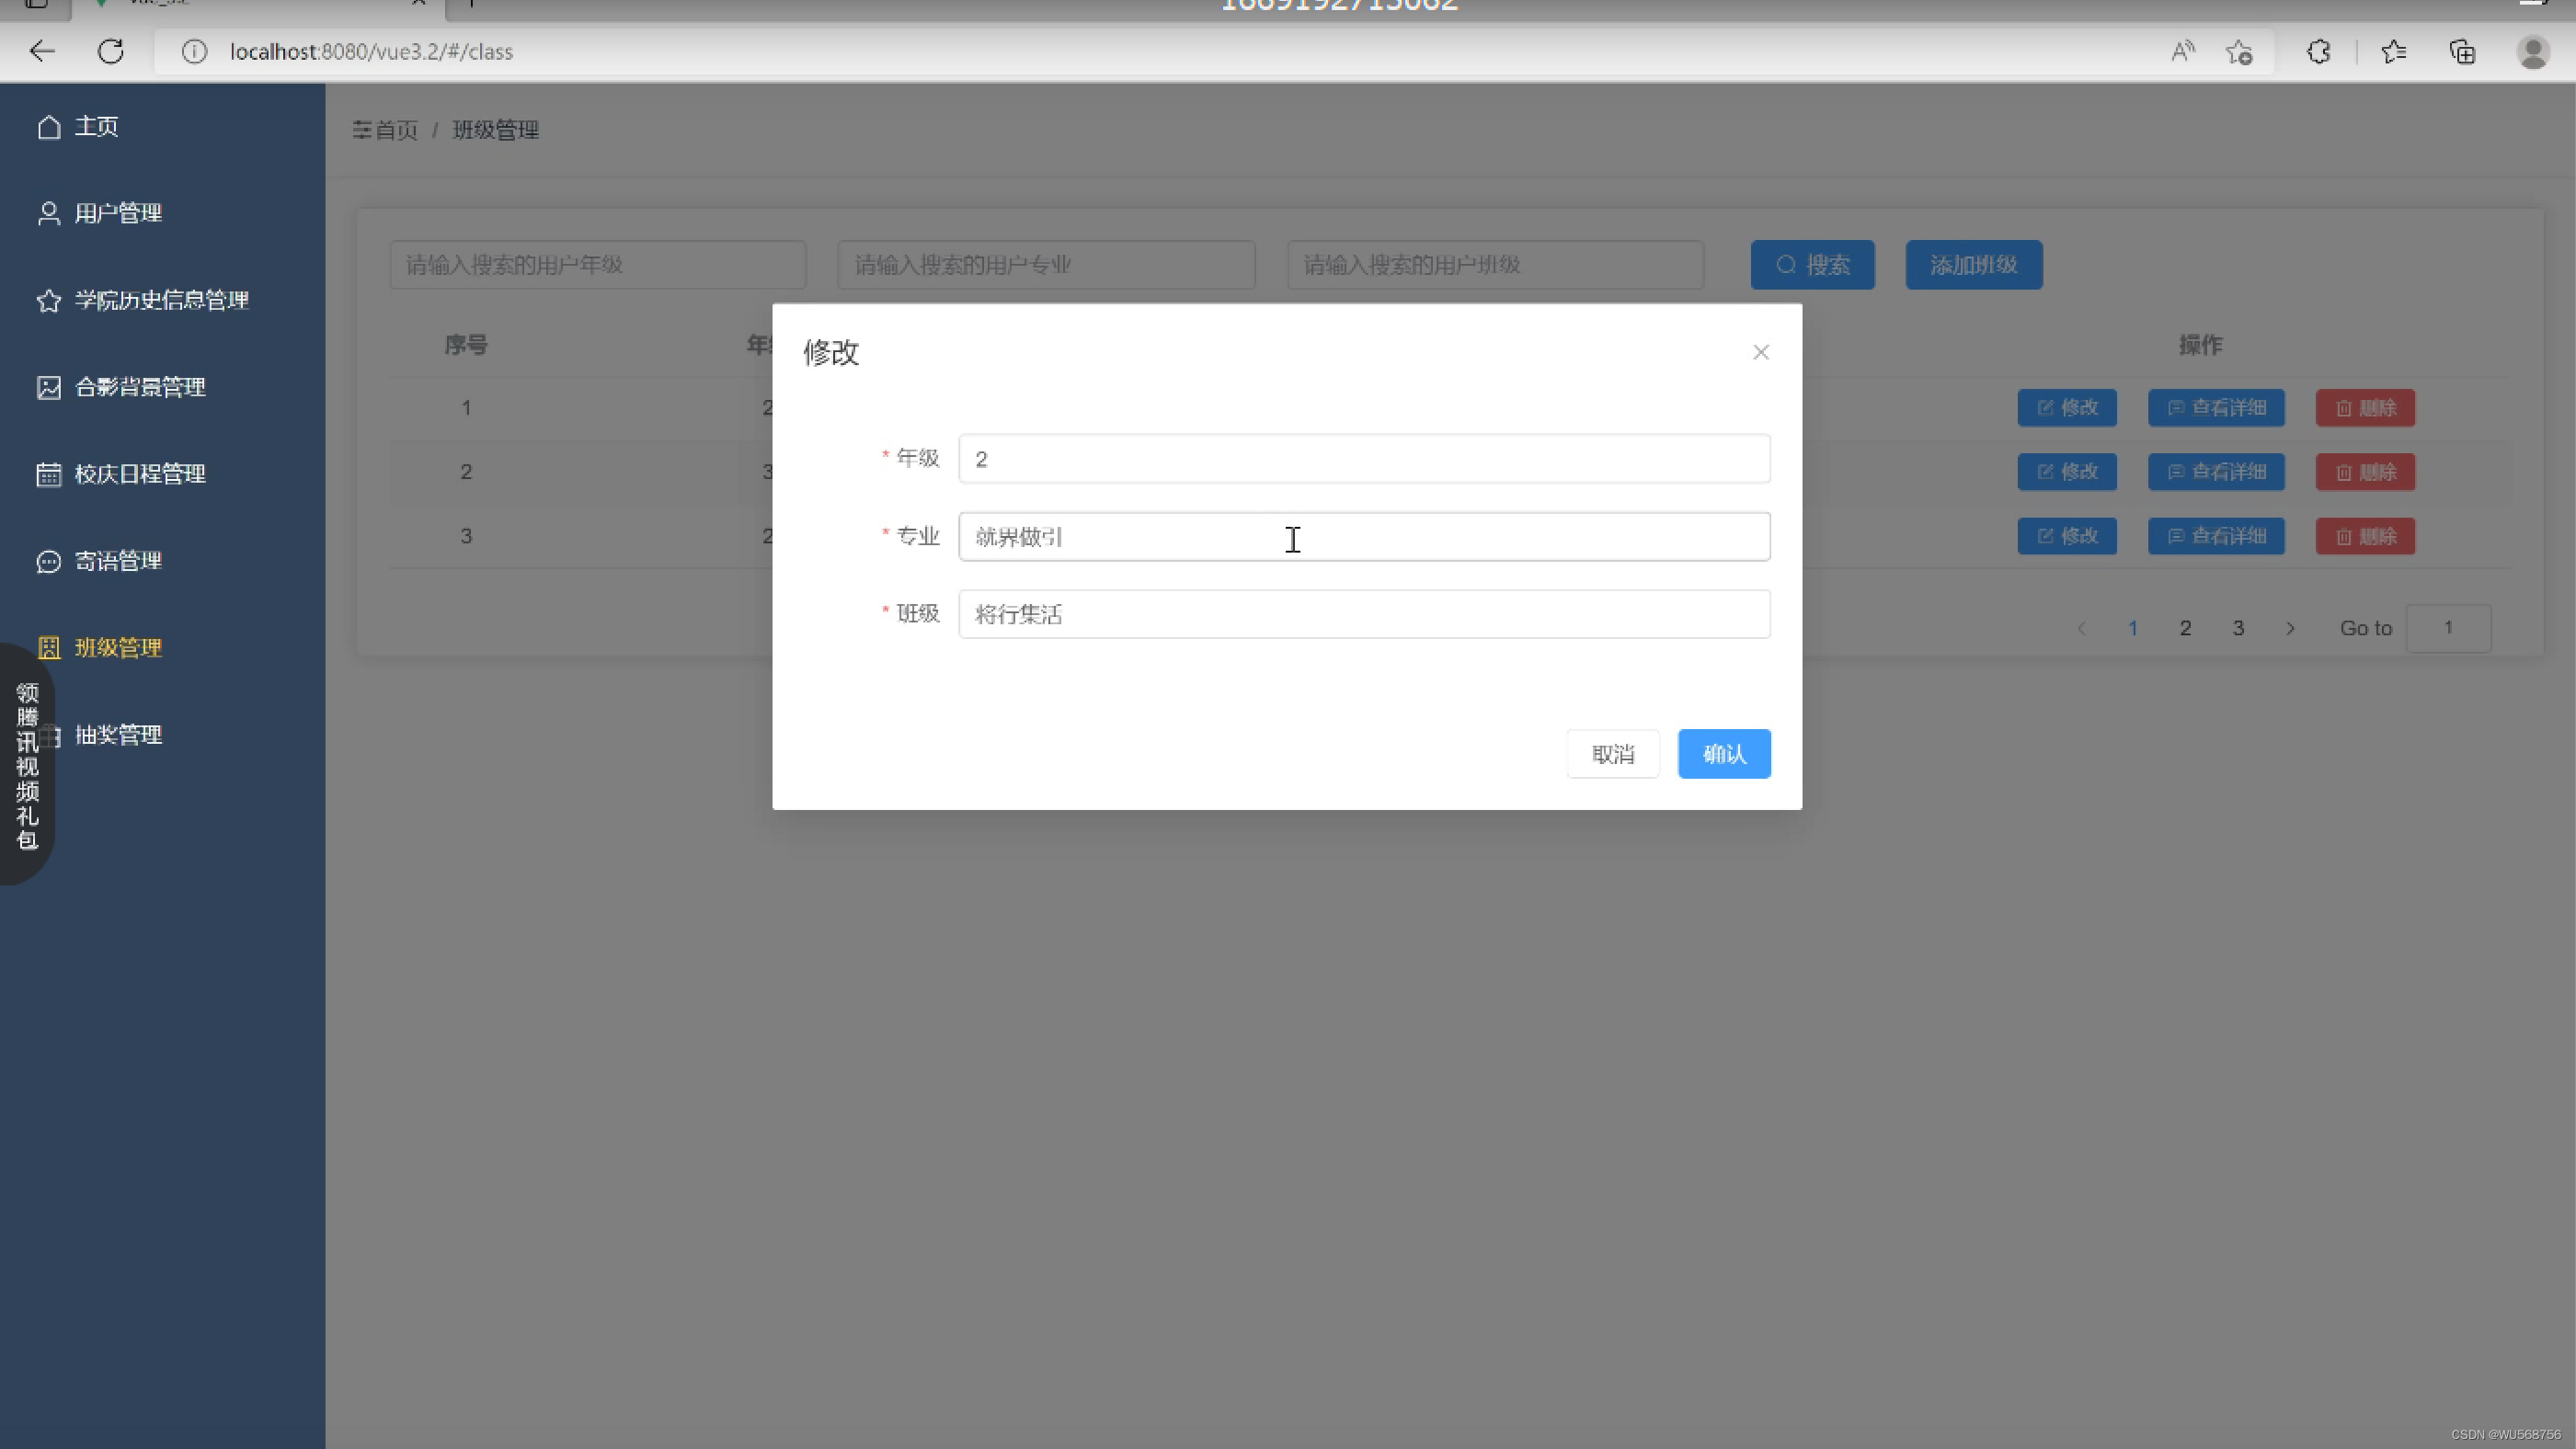
Task: Open the read aloud icon
Action: coord(2183,51)
